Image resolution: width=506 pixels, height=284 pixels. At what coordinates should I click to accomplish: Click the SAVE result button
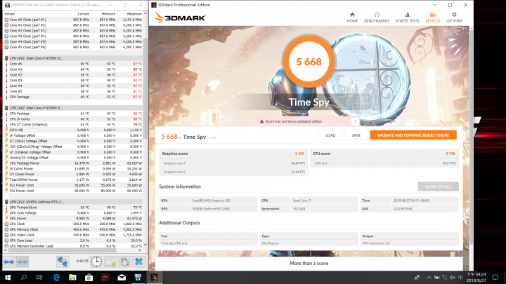coord(356,135)
